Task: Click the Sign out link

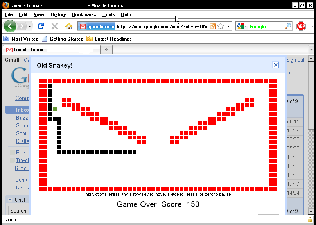Action: 295,60
